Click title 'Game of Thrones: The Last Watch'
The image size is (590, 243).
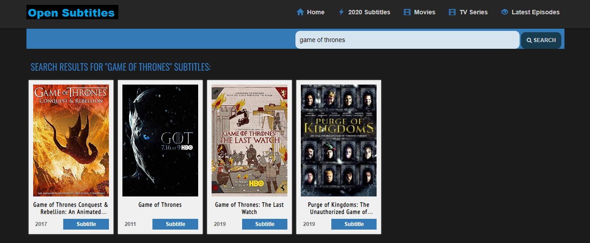[x=249, y=208]
